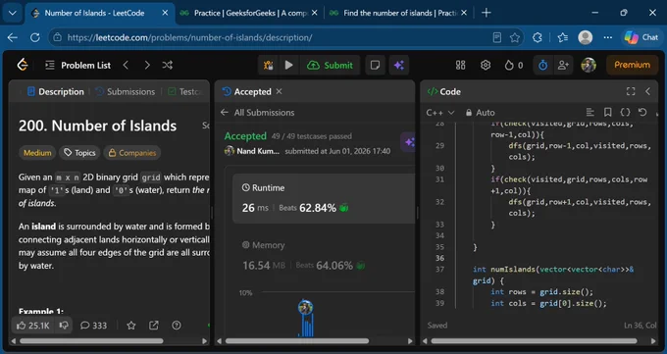Click the LeetCode logo
Image resolution: width=667 pixels, height=354 pixels.
[x=23, y=65]
